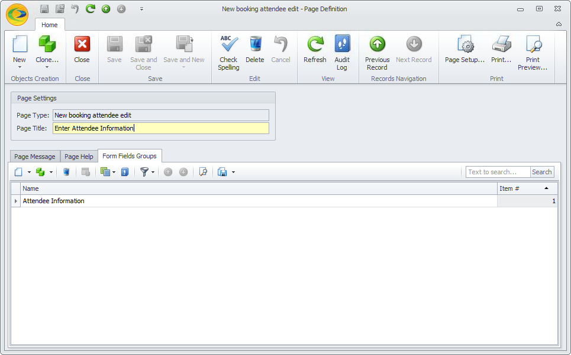Click green up arrow in quick access toolbar
571x355 pixels.
pos(106,9)
